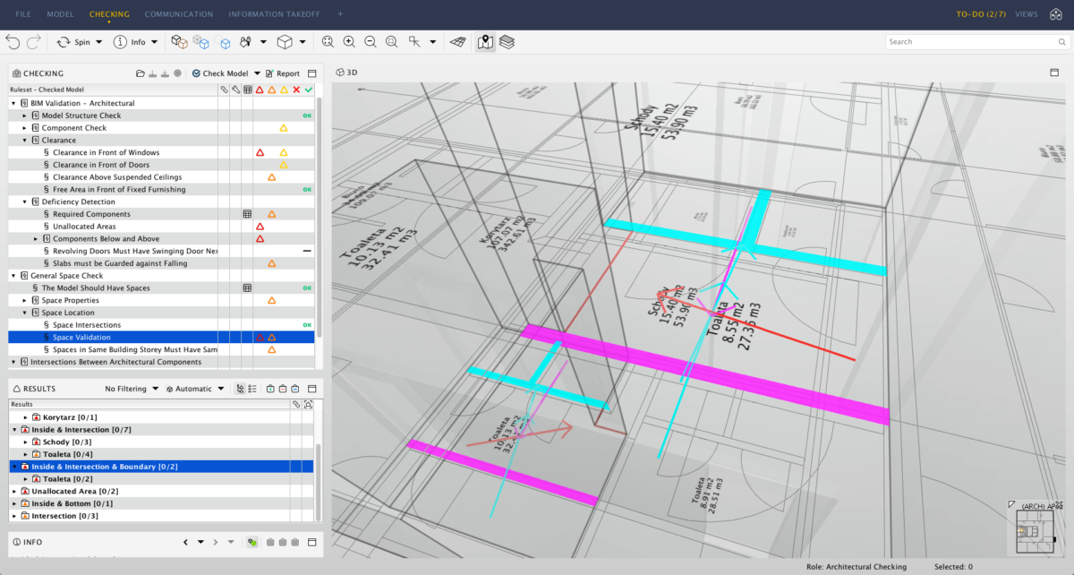Screen dimensions: 1074x575
Task: Click the Report button
Action: pyautogui.click(x=282, y=73)
